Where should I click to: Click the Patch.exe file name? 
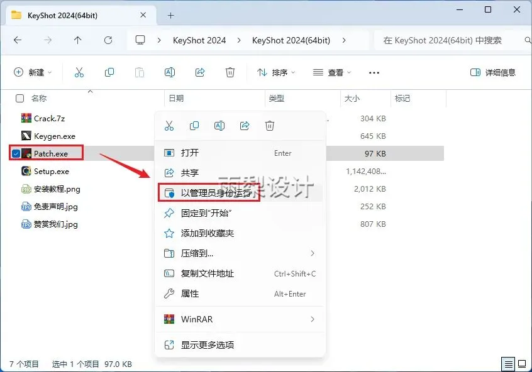tap(51, 153)
